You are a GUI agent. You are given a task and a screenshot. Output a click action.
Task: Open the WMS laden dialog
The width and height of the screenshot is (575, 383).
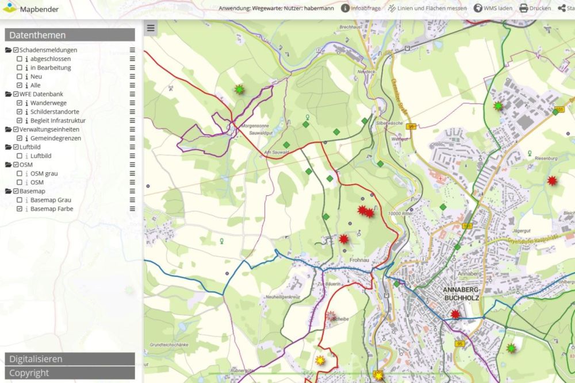click(493, 8)
